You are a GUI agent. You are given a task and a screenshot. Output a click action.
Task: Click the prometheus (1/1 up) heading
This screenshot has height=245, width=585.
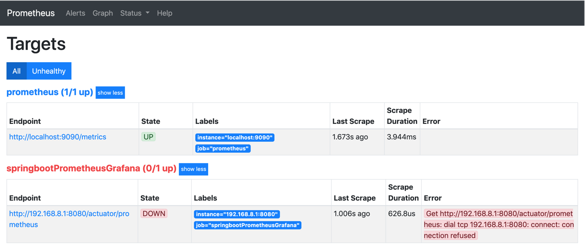pos(50,92)
